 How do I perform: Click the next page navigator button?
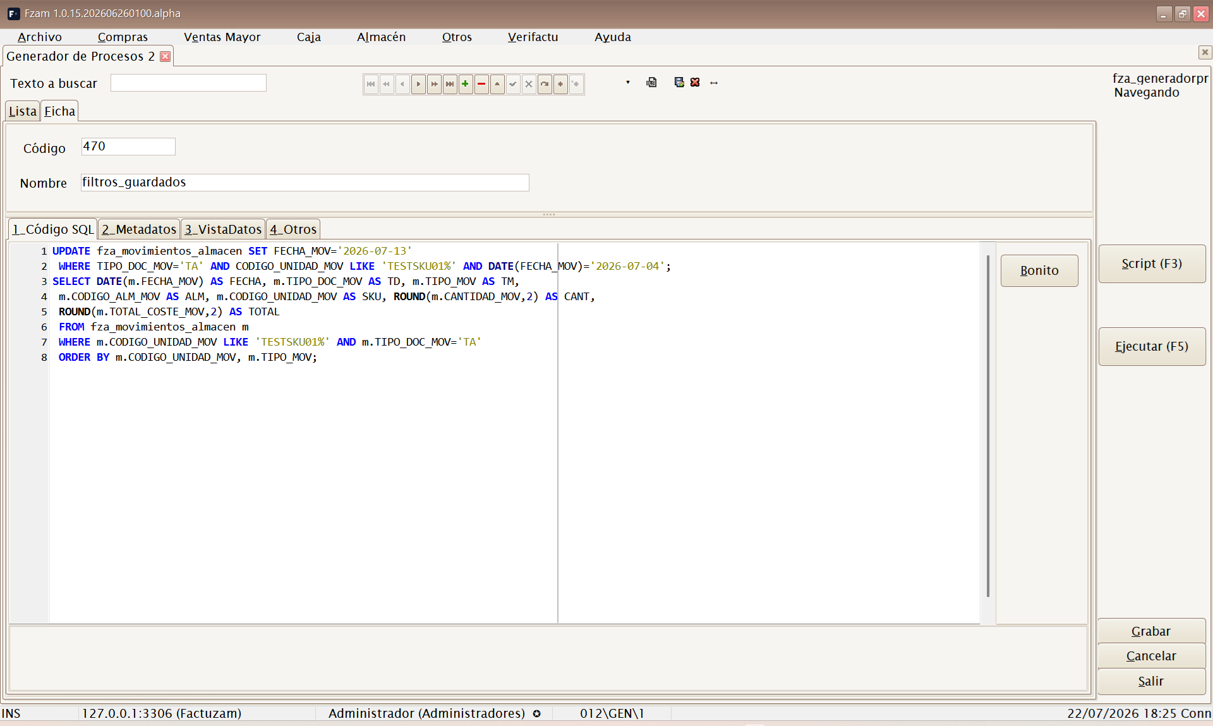click(x=434, y=84)
